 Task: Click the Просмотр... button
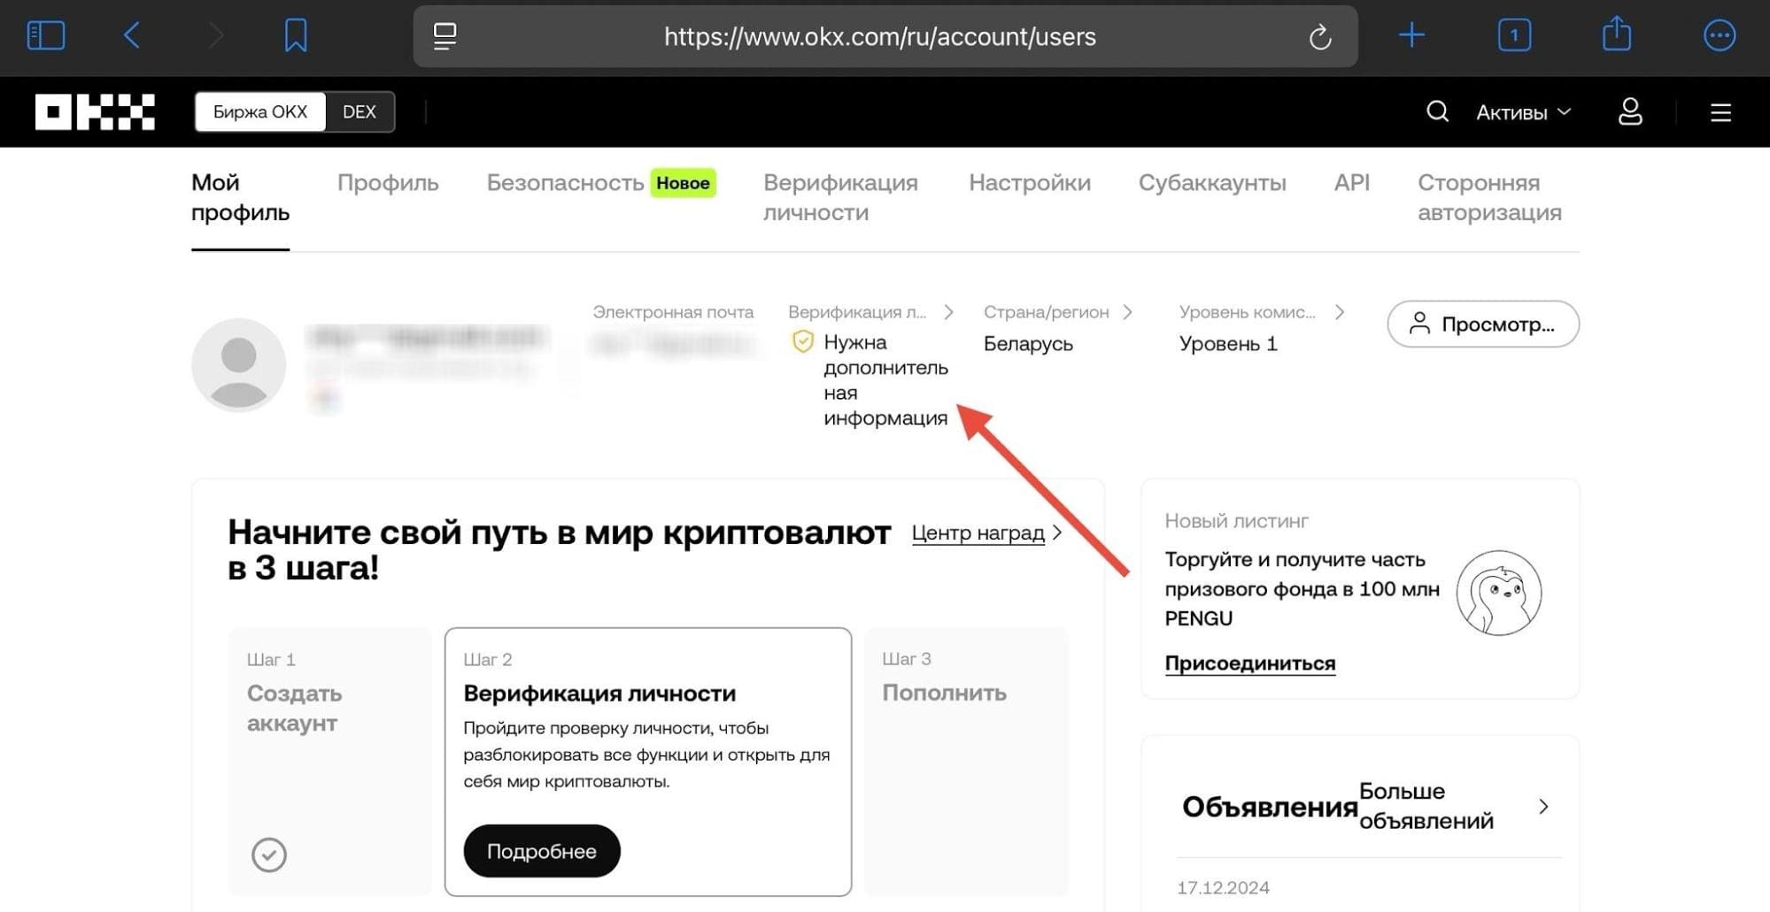(x=1482, y=324)
